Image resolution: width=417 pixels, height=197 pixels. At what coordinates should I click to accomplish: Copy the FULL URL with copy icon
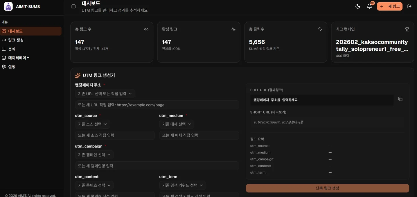[400, 99]
